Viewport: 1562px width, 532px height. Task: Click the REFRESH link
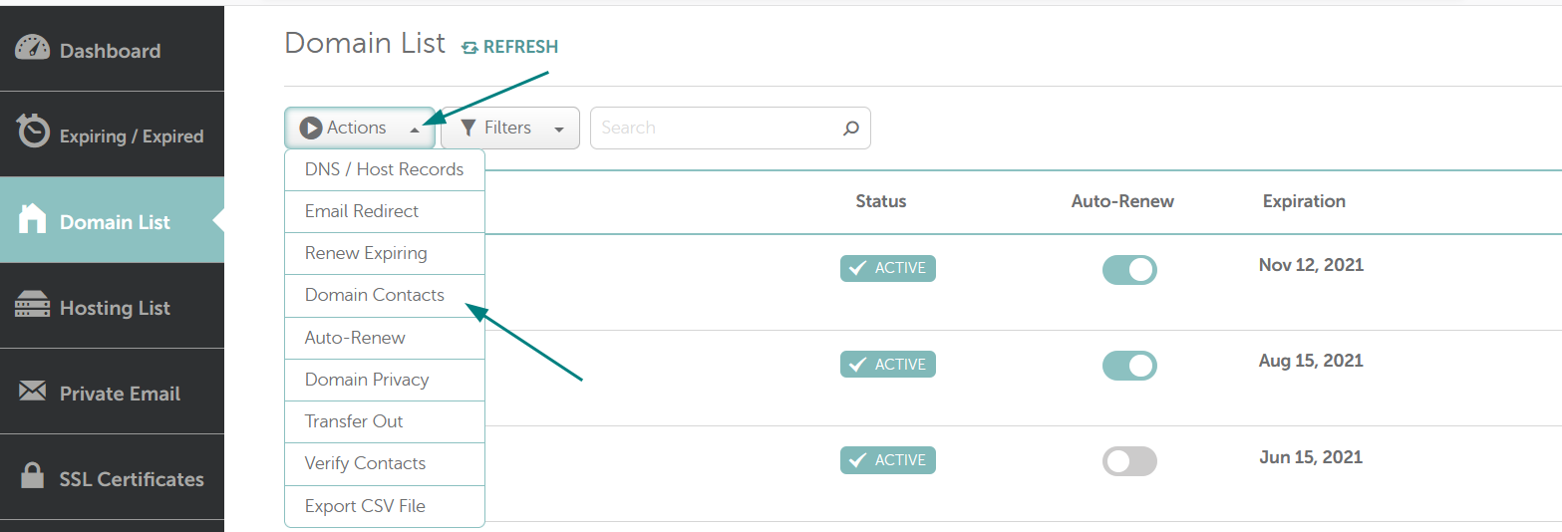(509, 47)
